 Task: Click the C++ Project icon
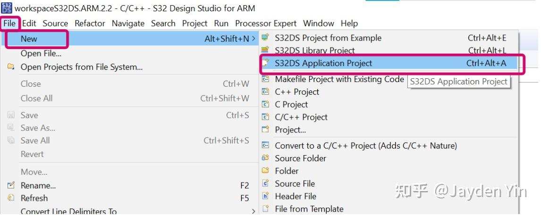click(265, 91)
